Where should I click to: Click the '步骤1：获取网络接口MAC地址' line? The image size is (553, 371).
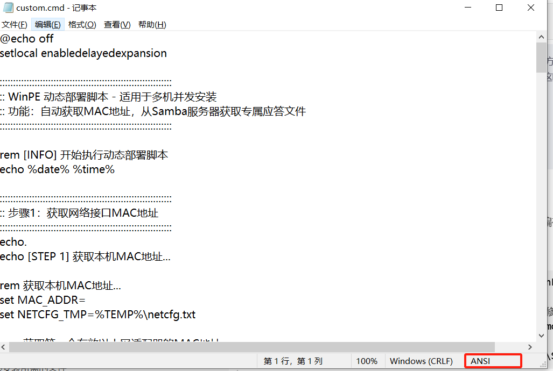click(79, 213)
